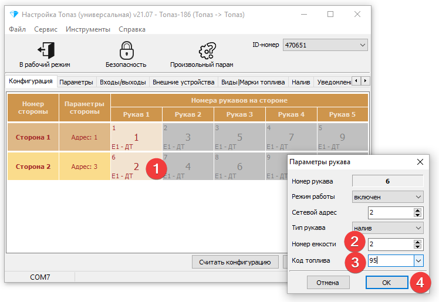Select Сторона 2 row header
The width and height of the screenshot is (439, 302).
coord(33,167)
